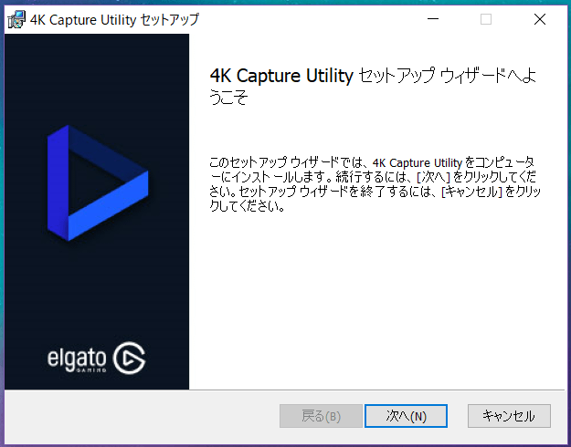This screenshot has width=571, height=447.
Task: Click the キャンセル button
Action: click(x=509, y=416)
